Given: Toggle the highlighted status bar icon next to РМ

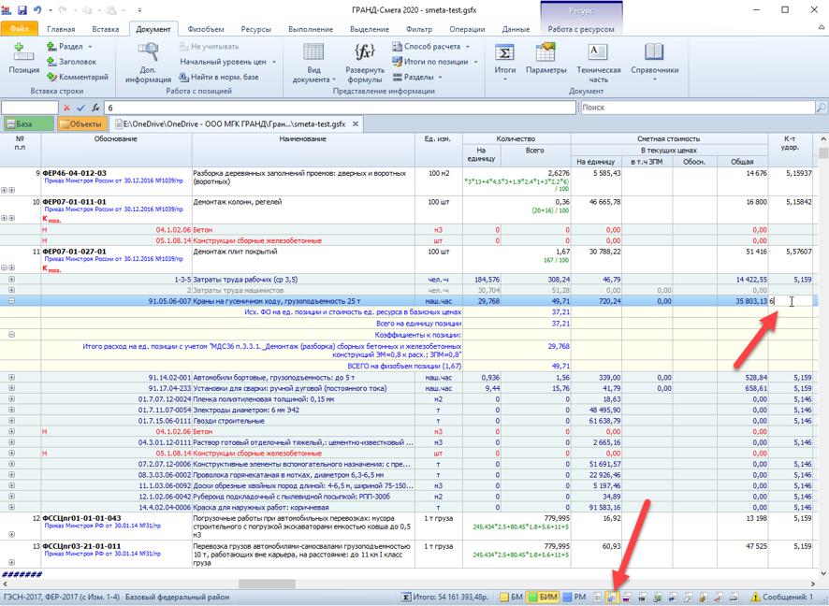Looking at the screenshot, I should tap(612, 598).
